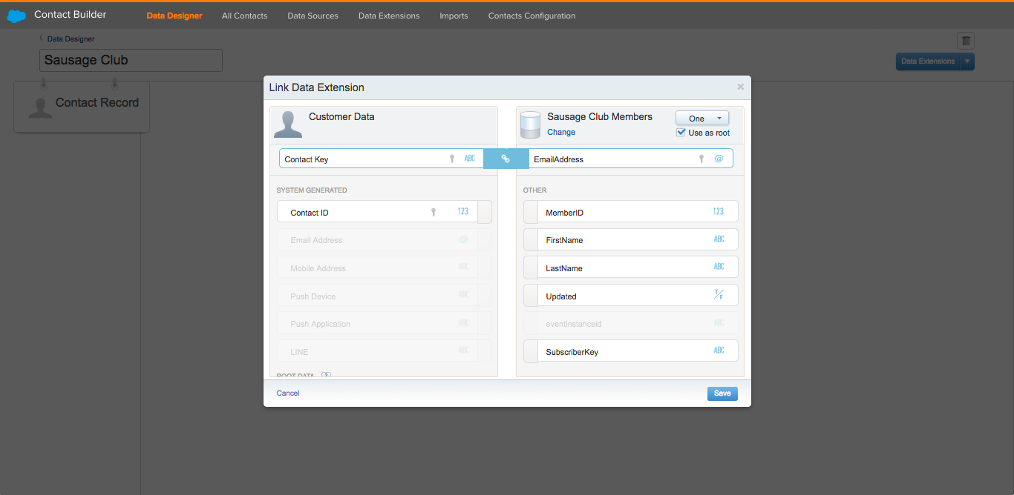Select the LastName field
Image resolution: width=1014 pixels, height=495 pixels.
638,268
